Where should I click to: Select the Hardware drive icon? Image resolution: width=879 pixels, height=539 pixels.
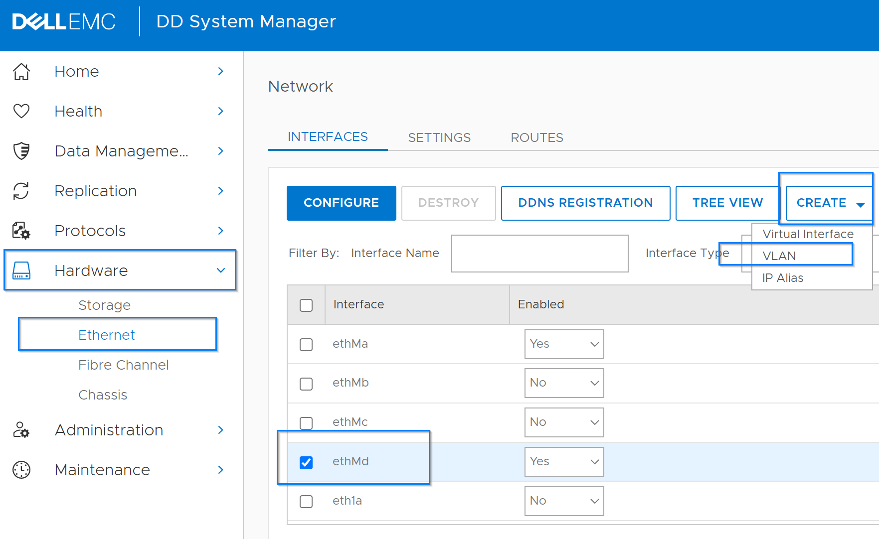coord(21,270)
